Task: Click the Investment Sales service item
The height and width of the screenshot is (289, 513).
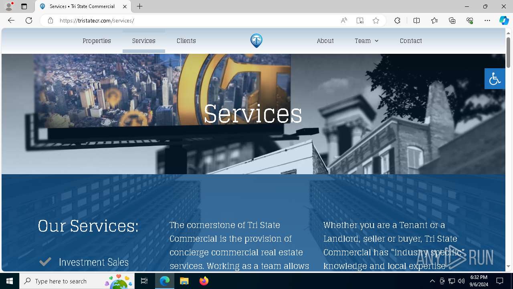Action: point(94,262)
